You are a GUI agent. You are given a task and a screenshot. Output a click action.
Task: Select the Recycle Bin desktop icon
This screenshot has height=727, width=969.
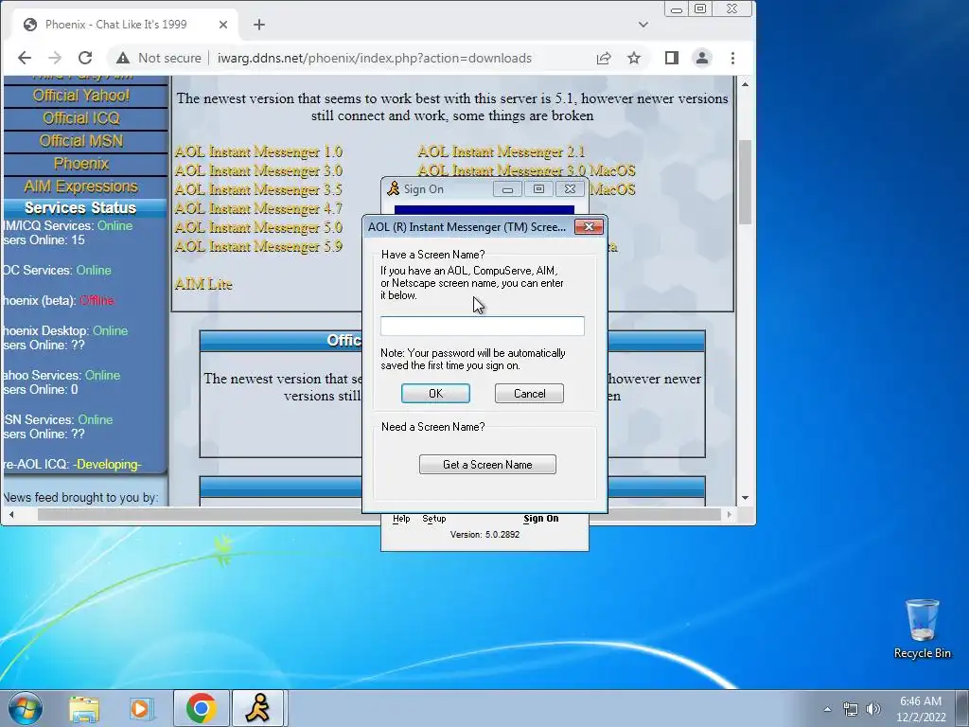tap(922, 629)
